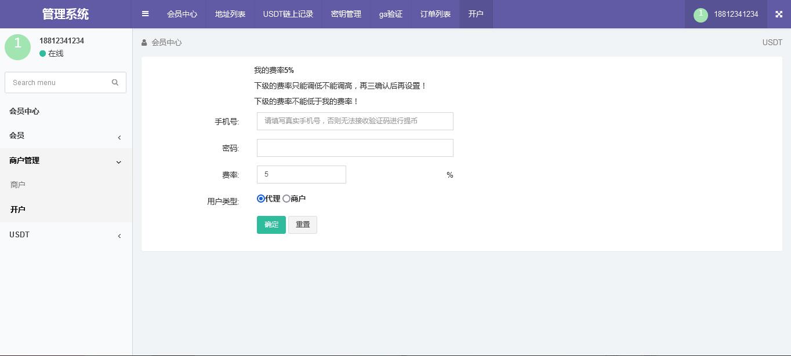Image resolution: width=791 pixels, height=356 pixels.
Task: Switch to the 订单列表 tab
Action: pyautogui.click(x=435, y=14)
